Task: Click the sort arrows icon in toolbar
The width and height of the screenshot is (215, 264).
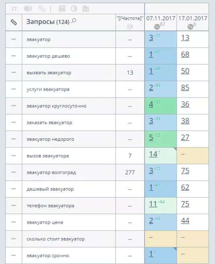Action: coord(14,8)
